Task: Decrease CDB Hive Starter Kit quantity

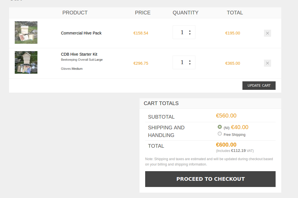Action: 190,64
